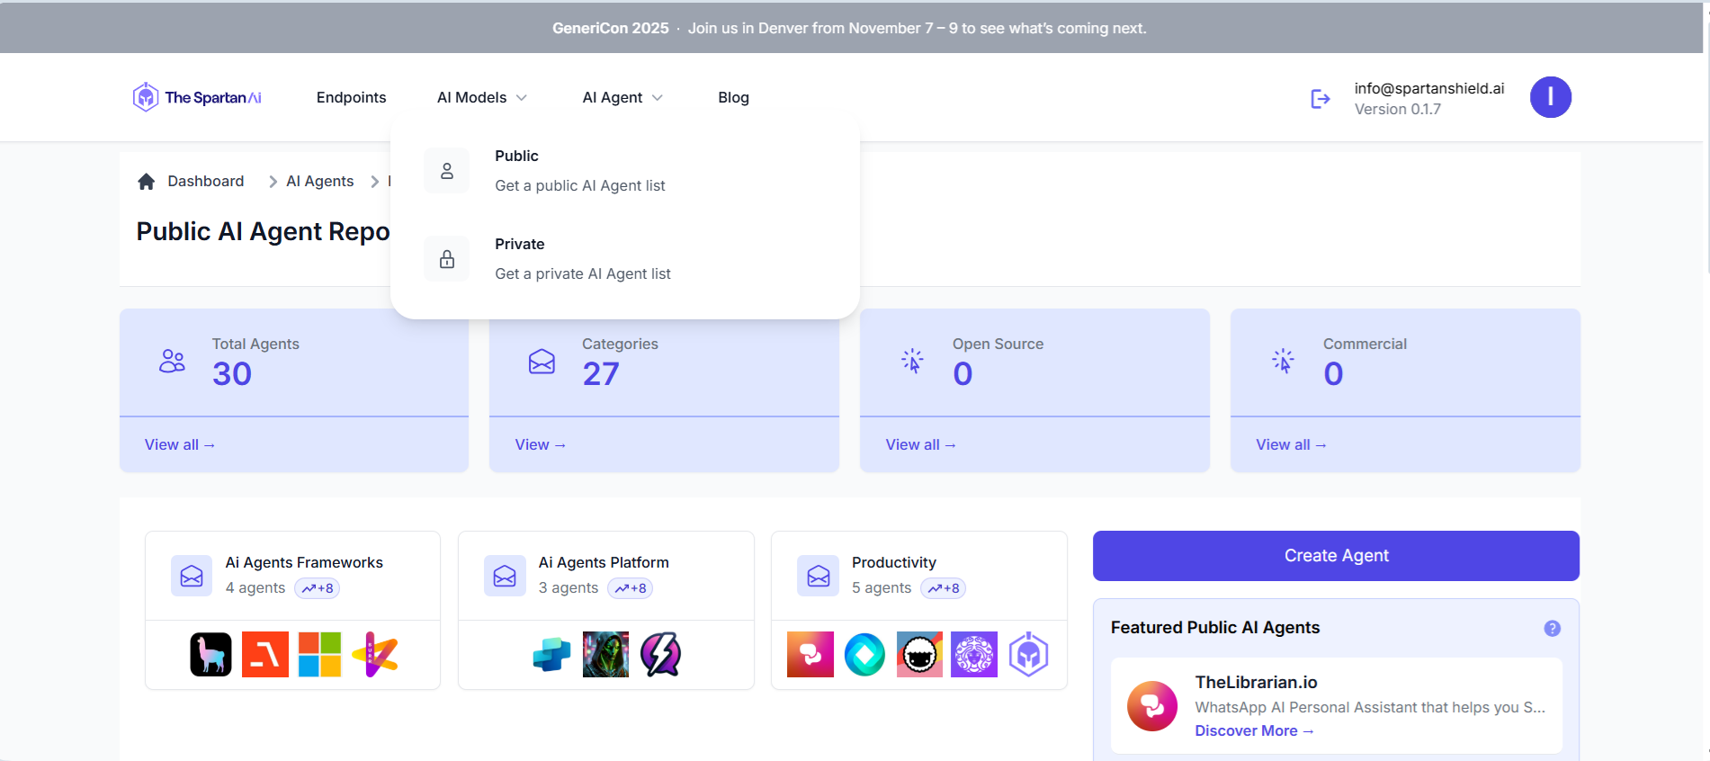Click the help question mark icon

pos(1552,629)
